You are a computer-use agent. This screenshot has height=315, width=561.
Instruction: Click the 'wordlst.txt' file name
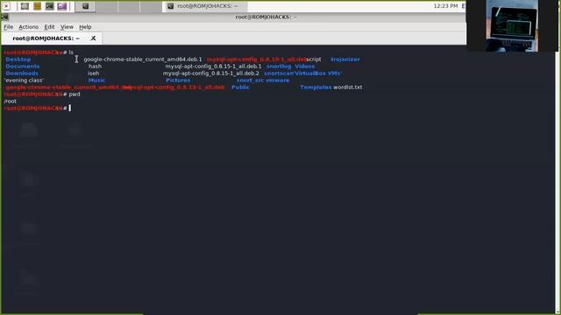(x=348, y=87)
